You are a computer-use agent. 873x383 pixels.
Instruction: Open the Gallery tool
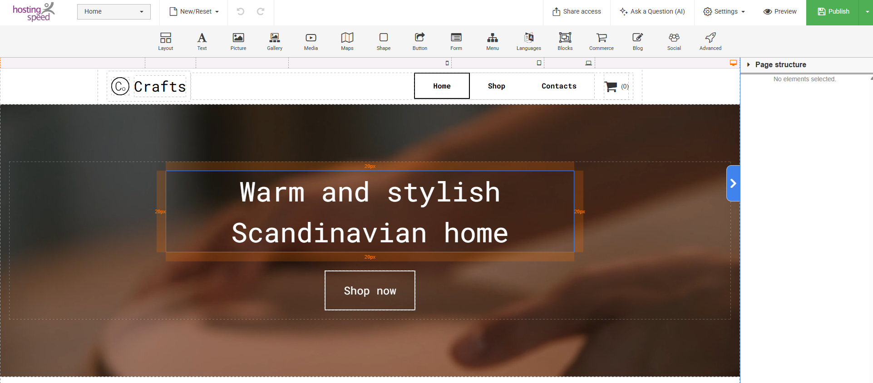[274, 41]
